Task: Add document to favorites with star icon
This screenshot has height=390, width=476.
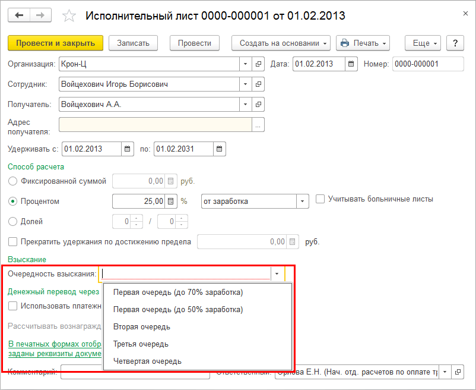Action: point(69,15)
